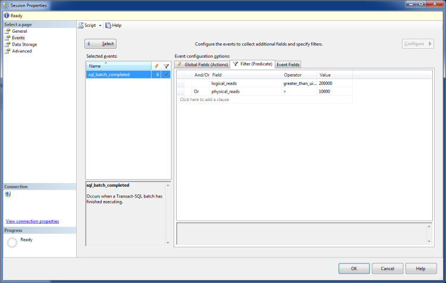
Task: Open Help from the toolbar
Action: click(114, 26)
